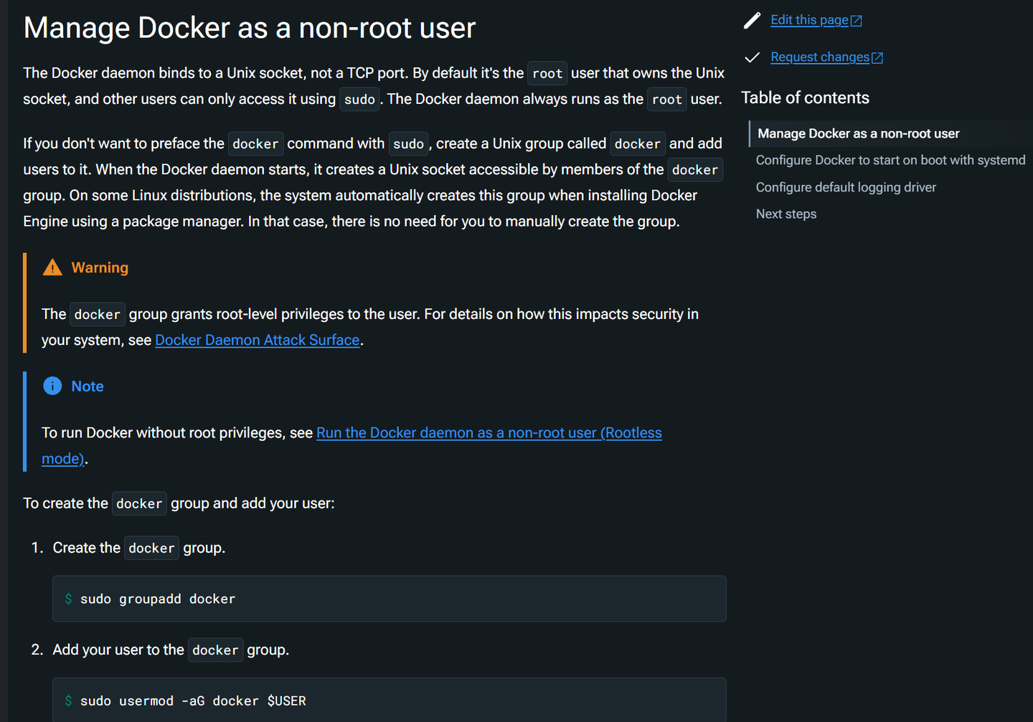Click the checkmark icon beside Request changes
Image resolution: width=1033 pixels, height=722 pixels.
(751, 57)
